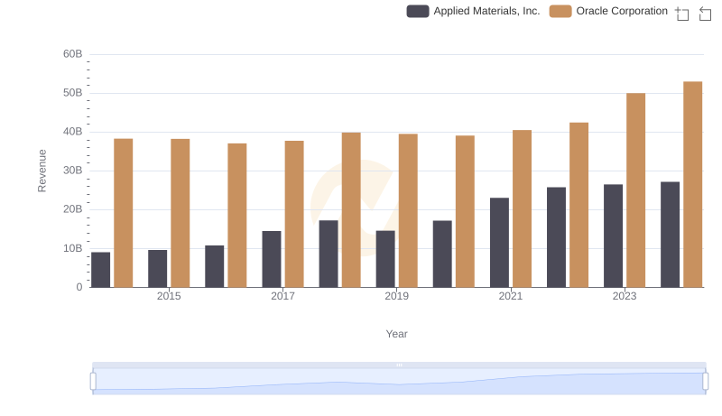Click the 2015 x-axis label
The image size is (722, 416).
click(x=169, y=296)
